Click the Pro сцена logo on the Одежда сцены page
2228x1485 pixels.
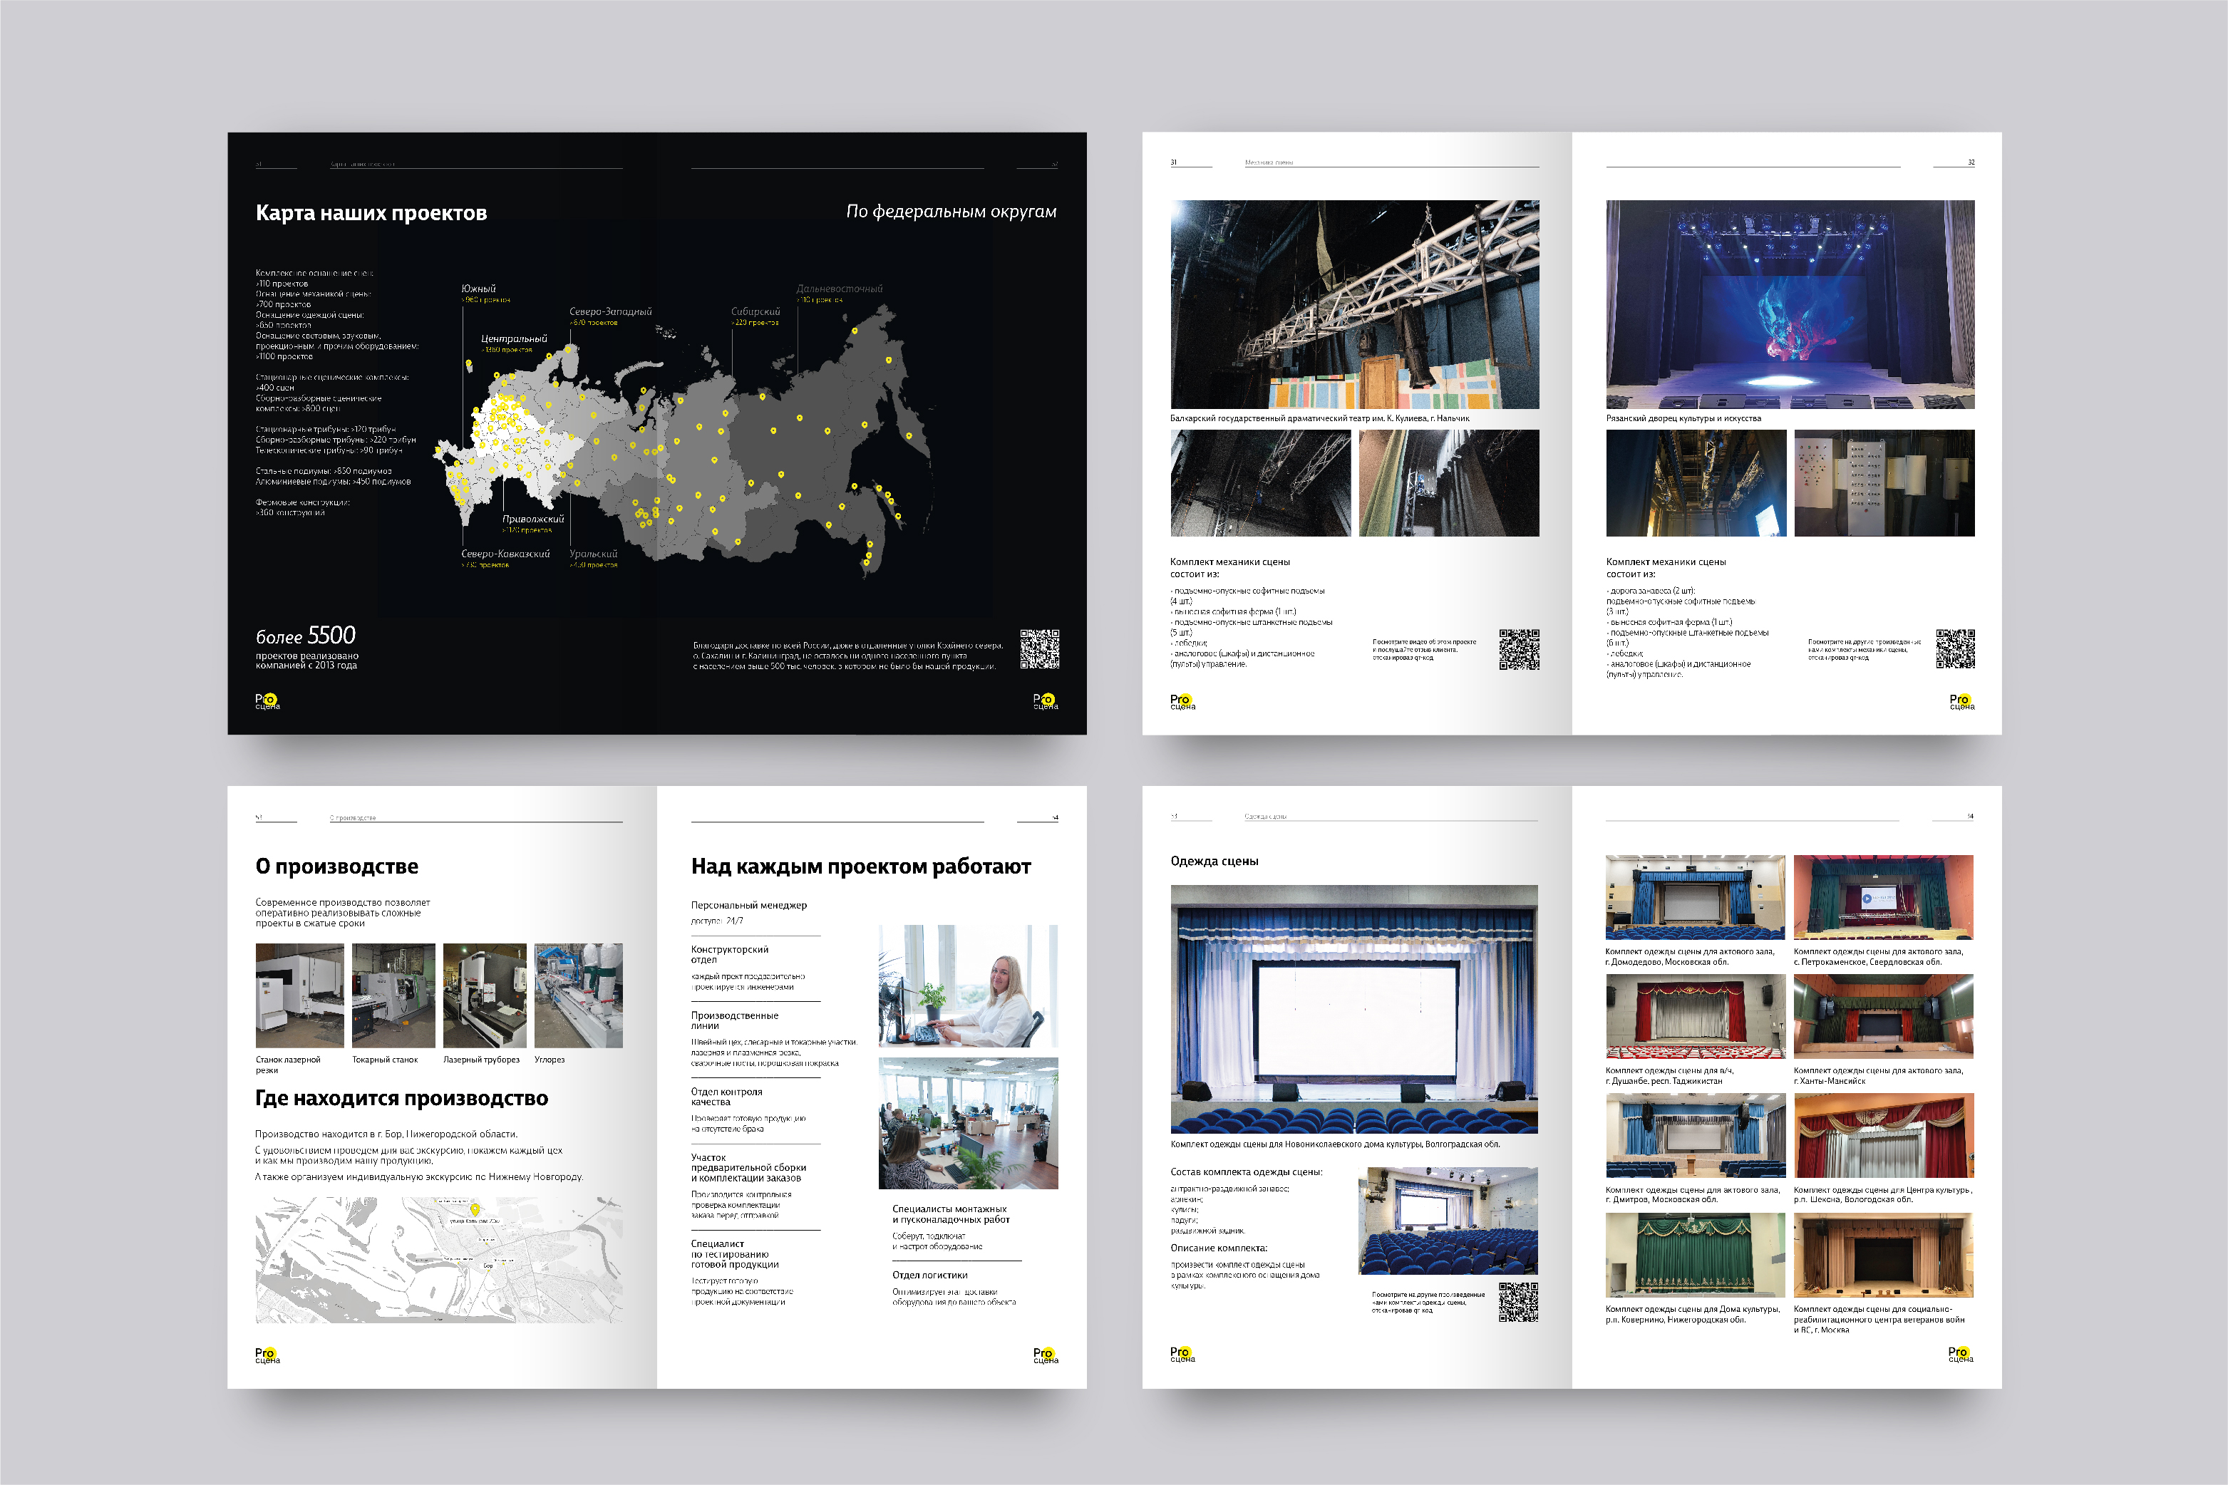coord(1182,1355)
